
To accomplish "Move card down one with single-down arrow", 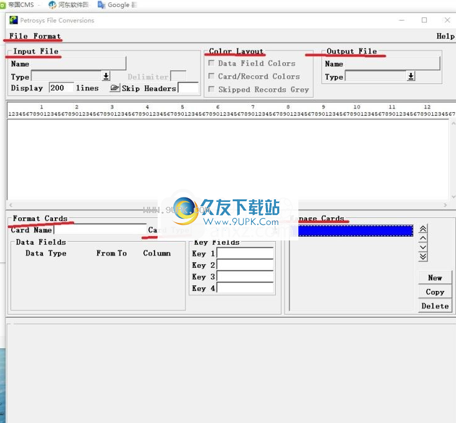I will (423, 247).
